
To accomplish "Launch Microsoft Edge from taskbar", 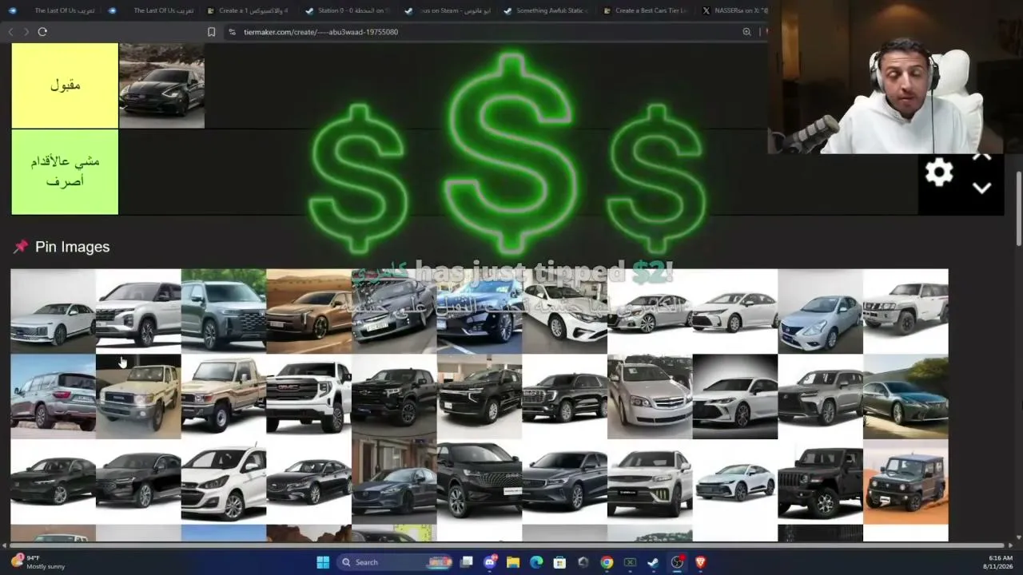I will point(536,562).
